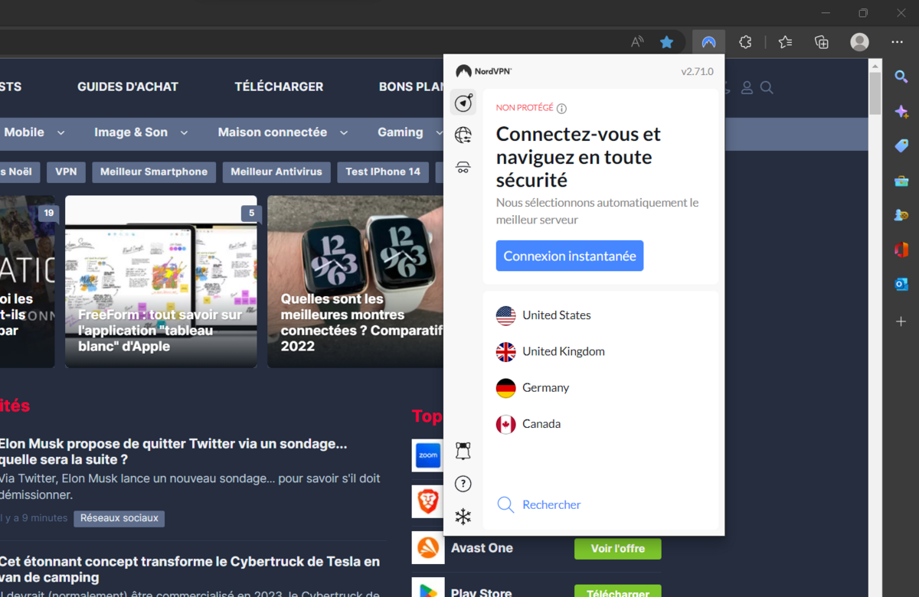Open the NordVPN quick connect sidebar icon

[463, 103]
